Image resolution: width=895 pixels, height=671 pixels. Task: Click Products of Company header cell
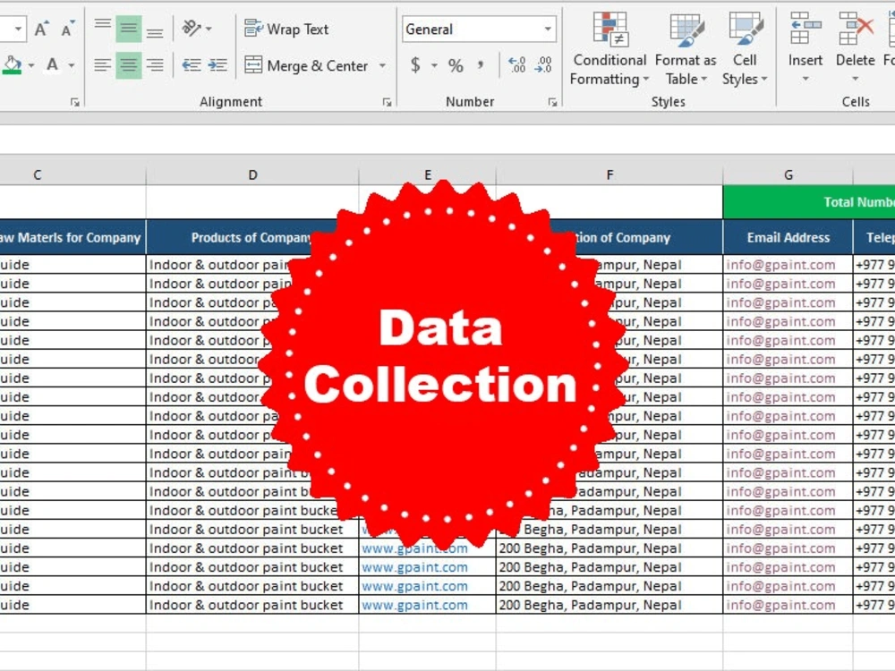coord(252,237)
